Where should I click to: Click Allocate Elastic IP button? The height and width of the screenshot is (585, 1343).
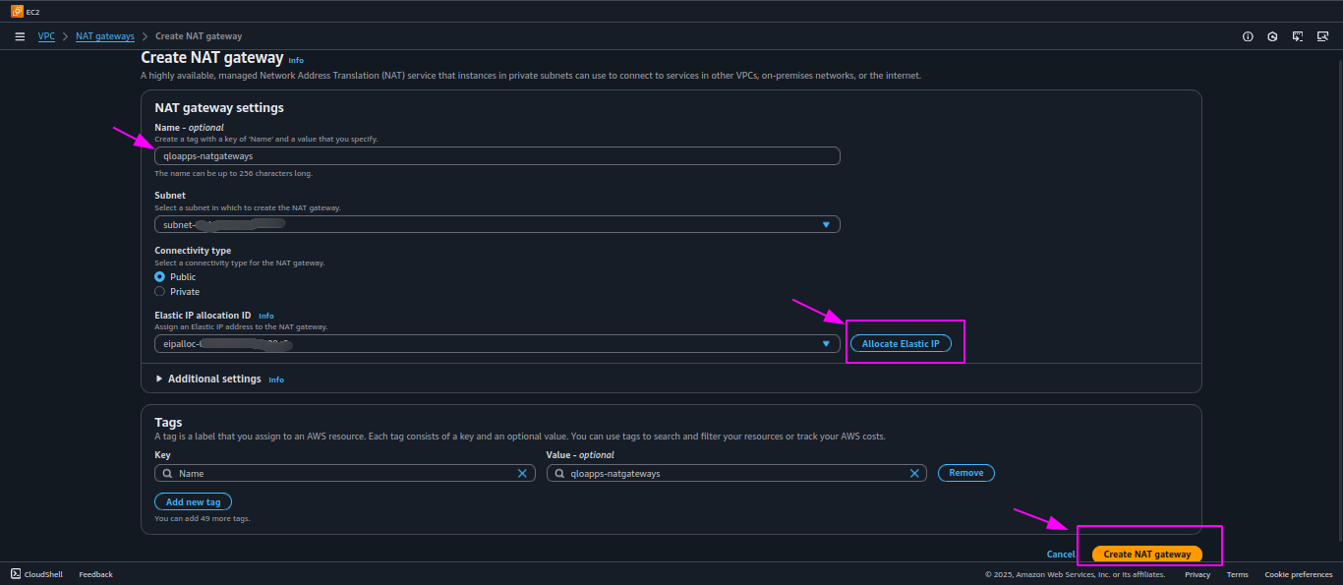(901, 344)
